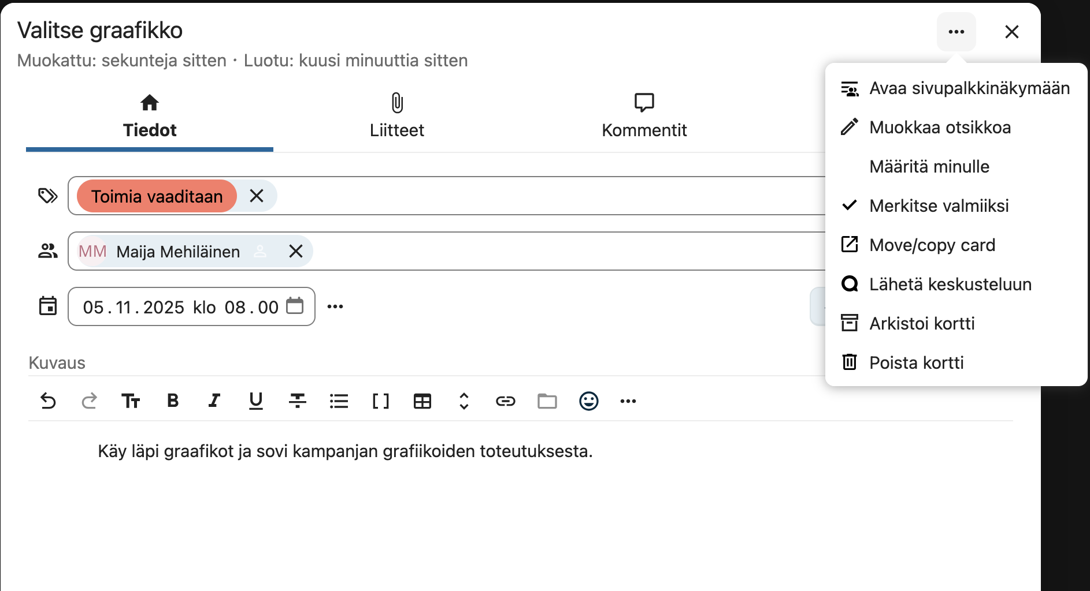
Task: Open the date picker calendar icon
Action: click(295, 306)
